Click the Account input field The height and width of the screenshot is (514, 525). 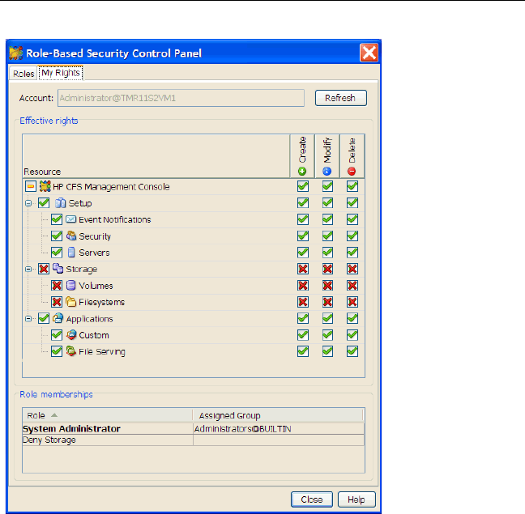(181, 98)
